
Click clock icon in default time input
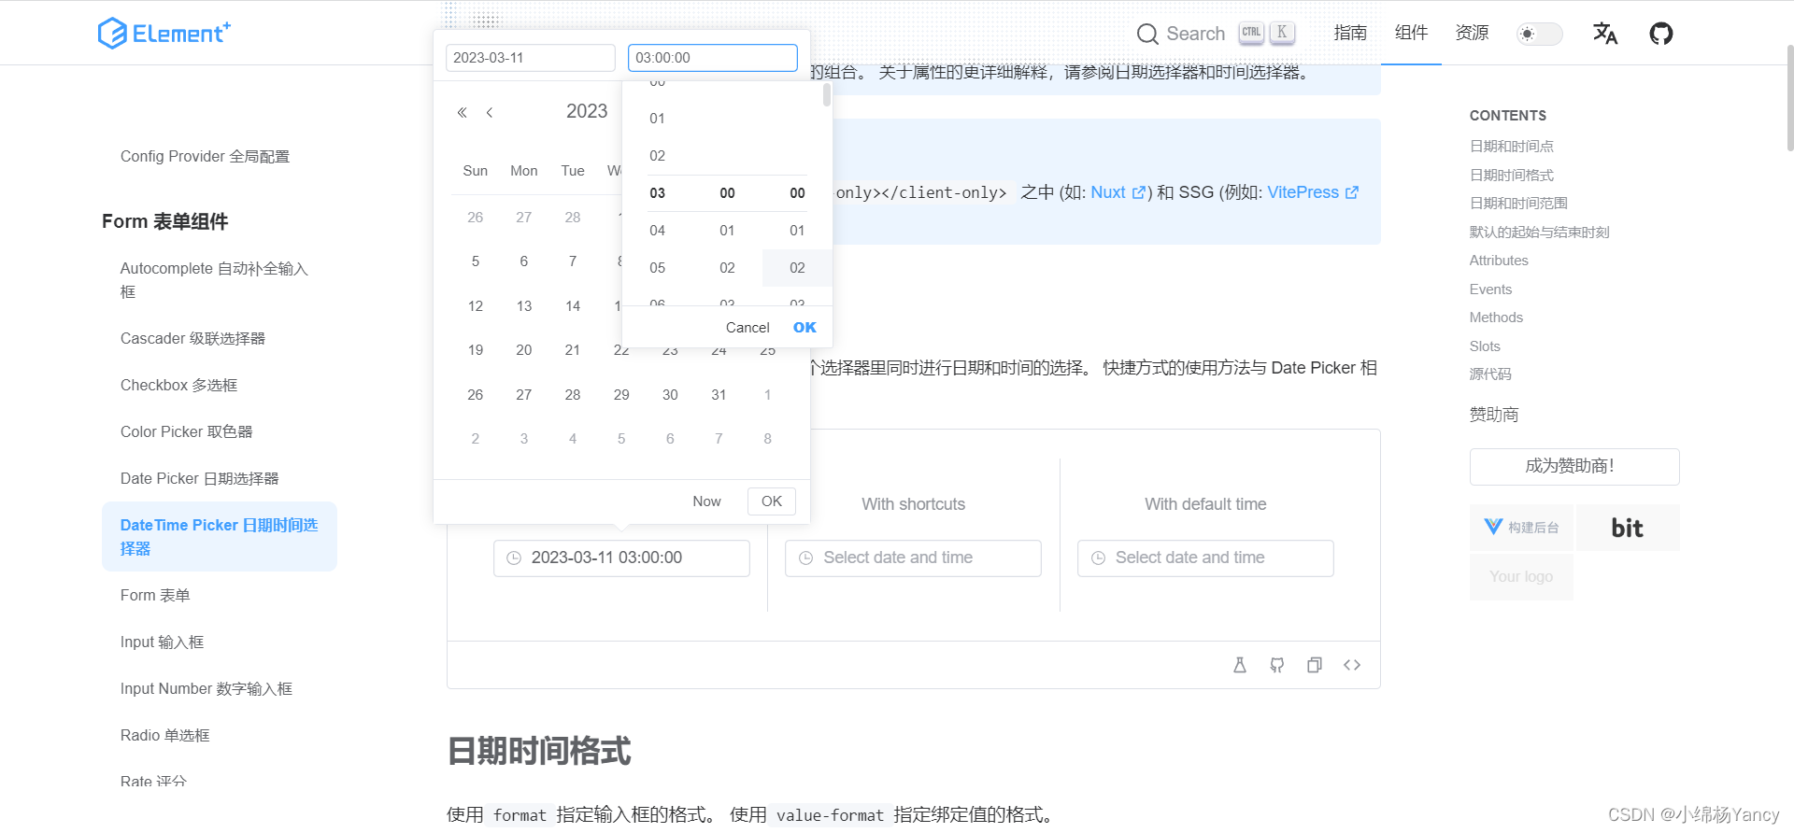1098,558
